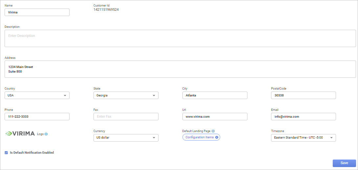Click the Phone number field
Image resolution: width=358 pixels, height=170 pixels.
[37, 117]
